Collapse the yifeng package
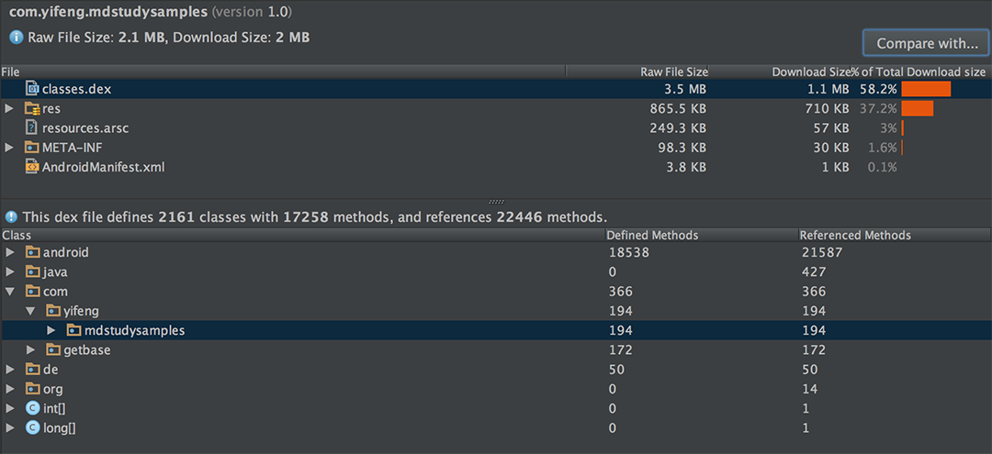992x454 pixels. (29, 311)
